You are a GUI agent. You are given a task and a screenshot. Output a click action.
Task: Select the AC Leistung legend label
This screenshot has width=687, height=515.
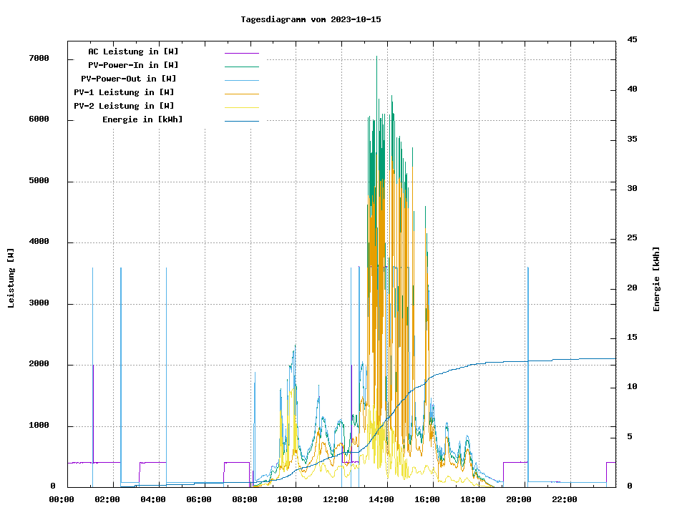[133, 51]
